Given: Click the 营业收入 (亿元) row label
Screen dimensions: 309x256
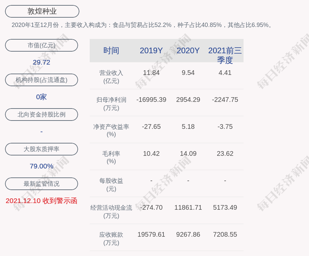Looking at the screenshot, I should click(111, 77).
